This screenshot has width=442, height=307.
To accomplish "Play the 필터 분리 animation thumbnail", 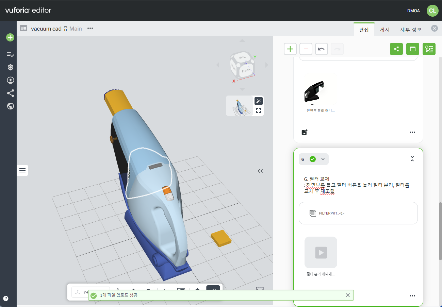I will click(321, 253).
